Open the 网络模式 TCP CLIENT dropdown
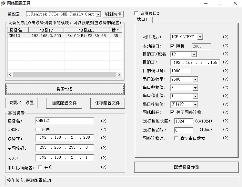 click(x=200, y=37)
